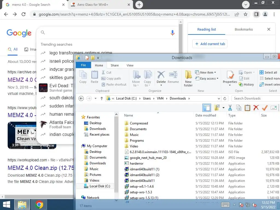The image size is (280, 210).
Task: Open the touch keyboard icon in the taskbar
Action: (225, 205)
